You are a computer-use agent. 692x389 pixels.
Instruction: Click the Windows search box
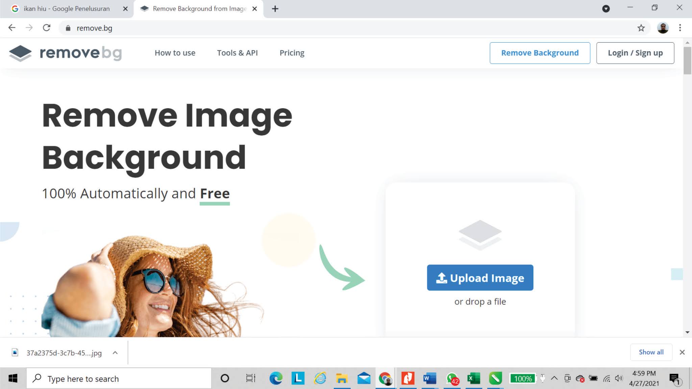click(x=118, y=379)
